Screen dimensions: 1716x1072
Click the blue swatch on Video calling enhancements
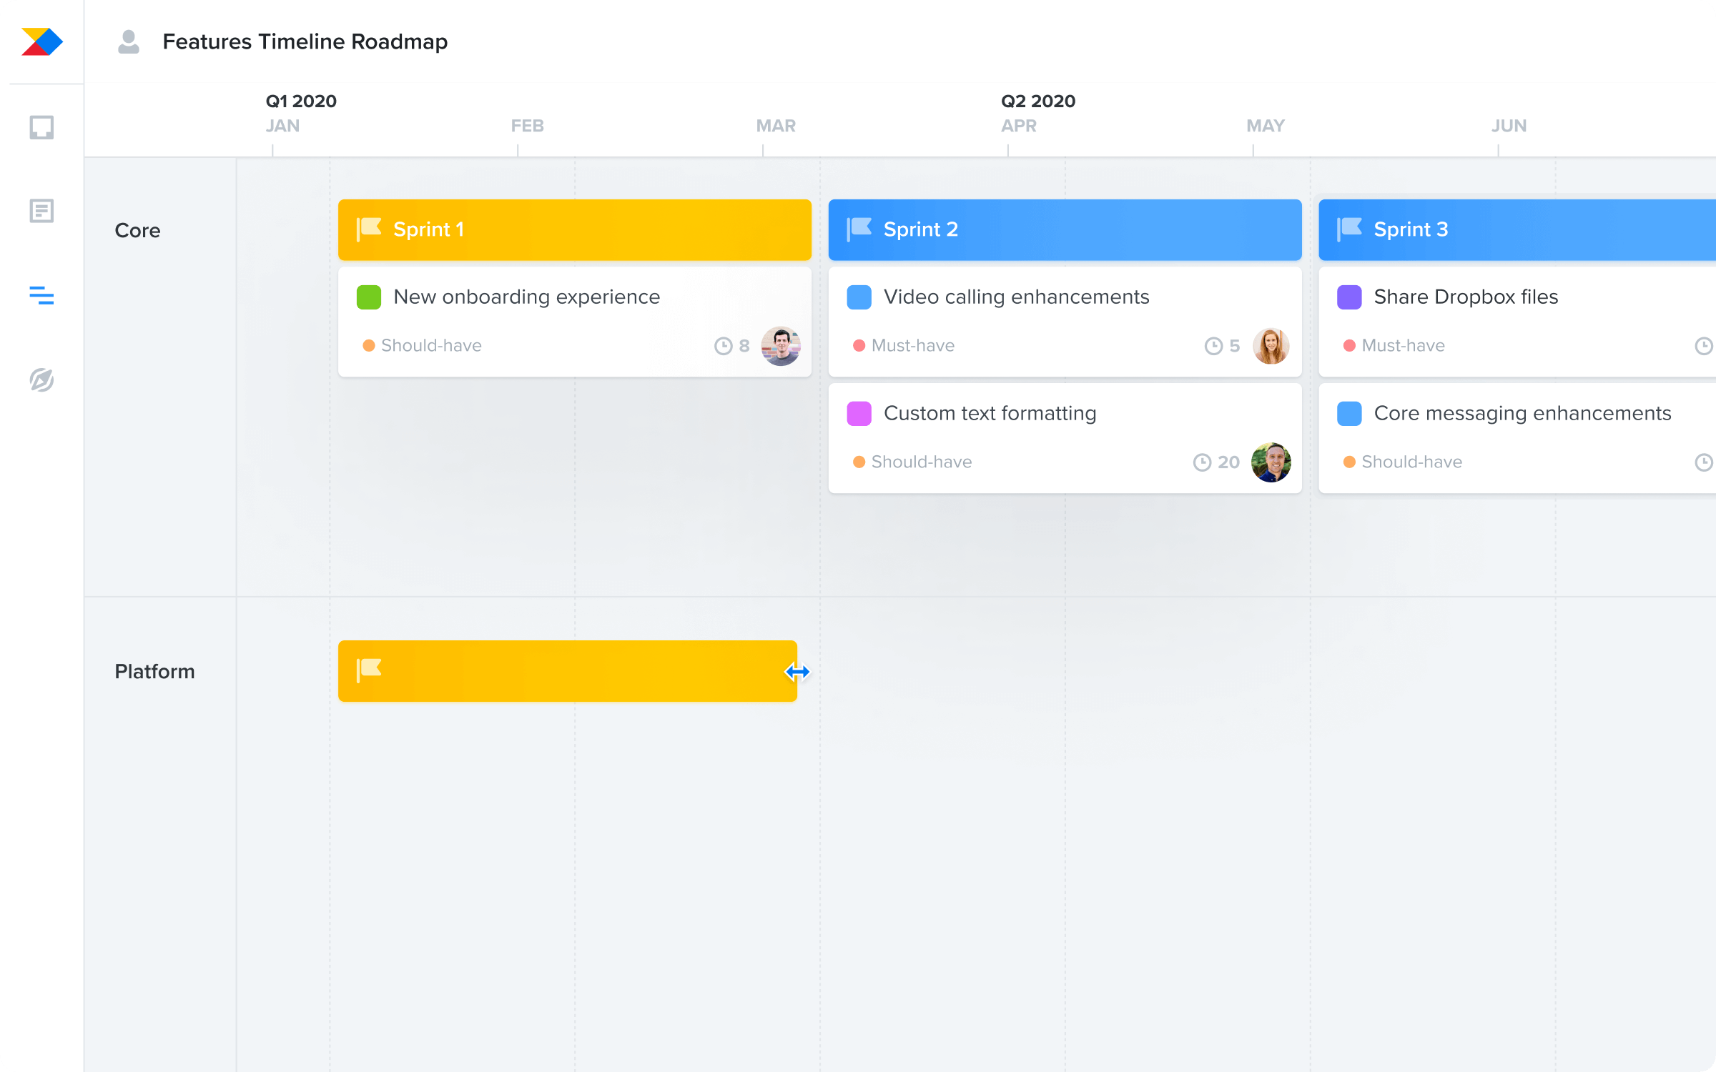point(859,297)
